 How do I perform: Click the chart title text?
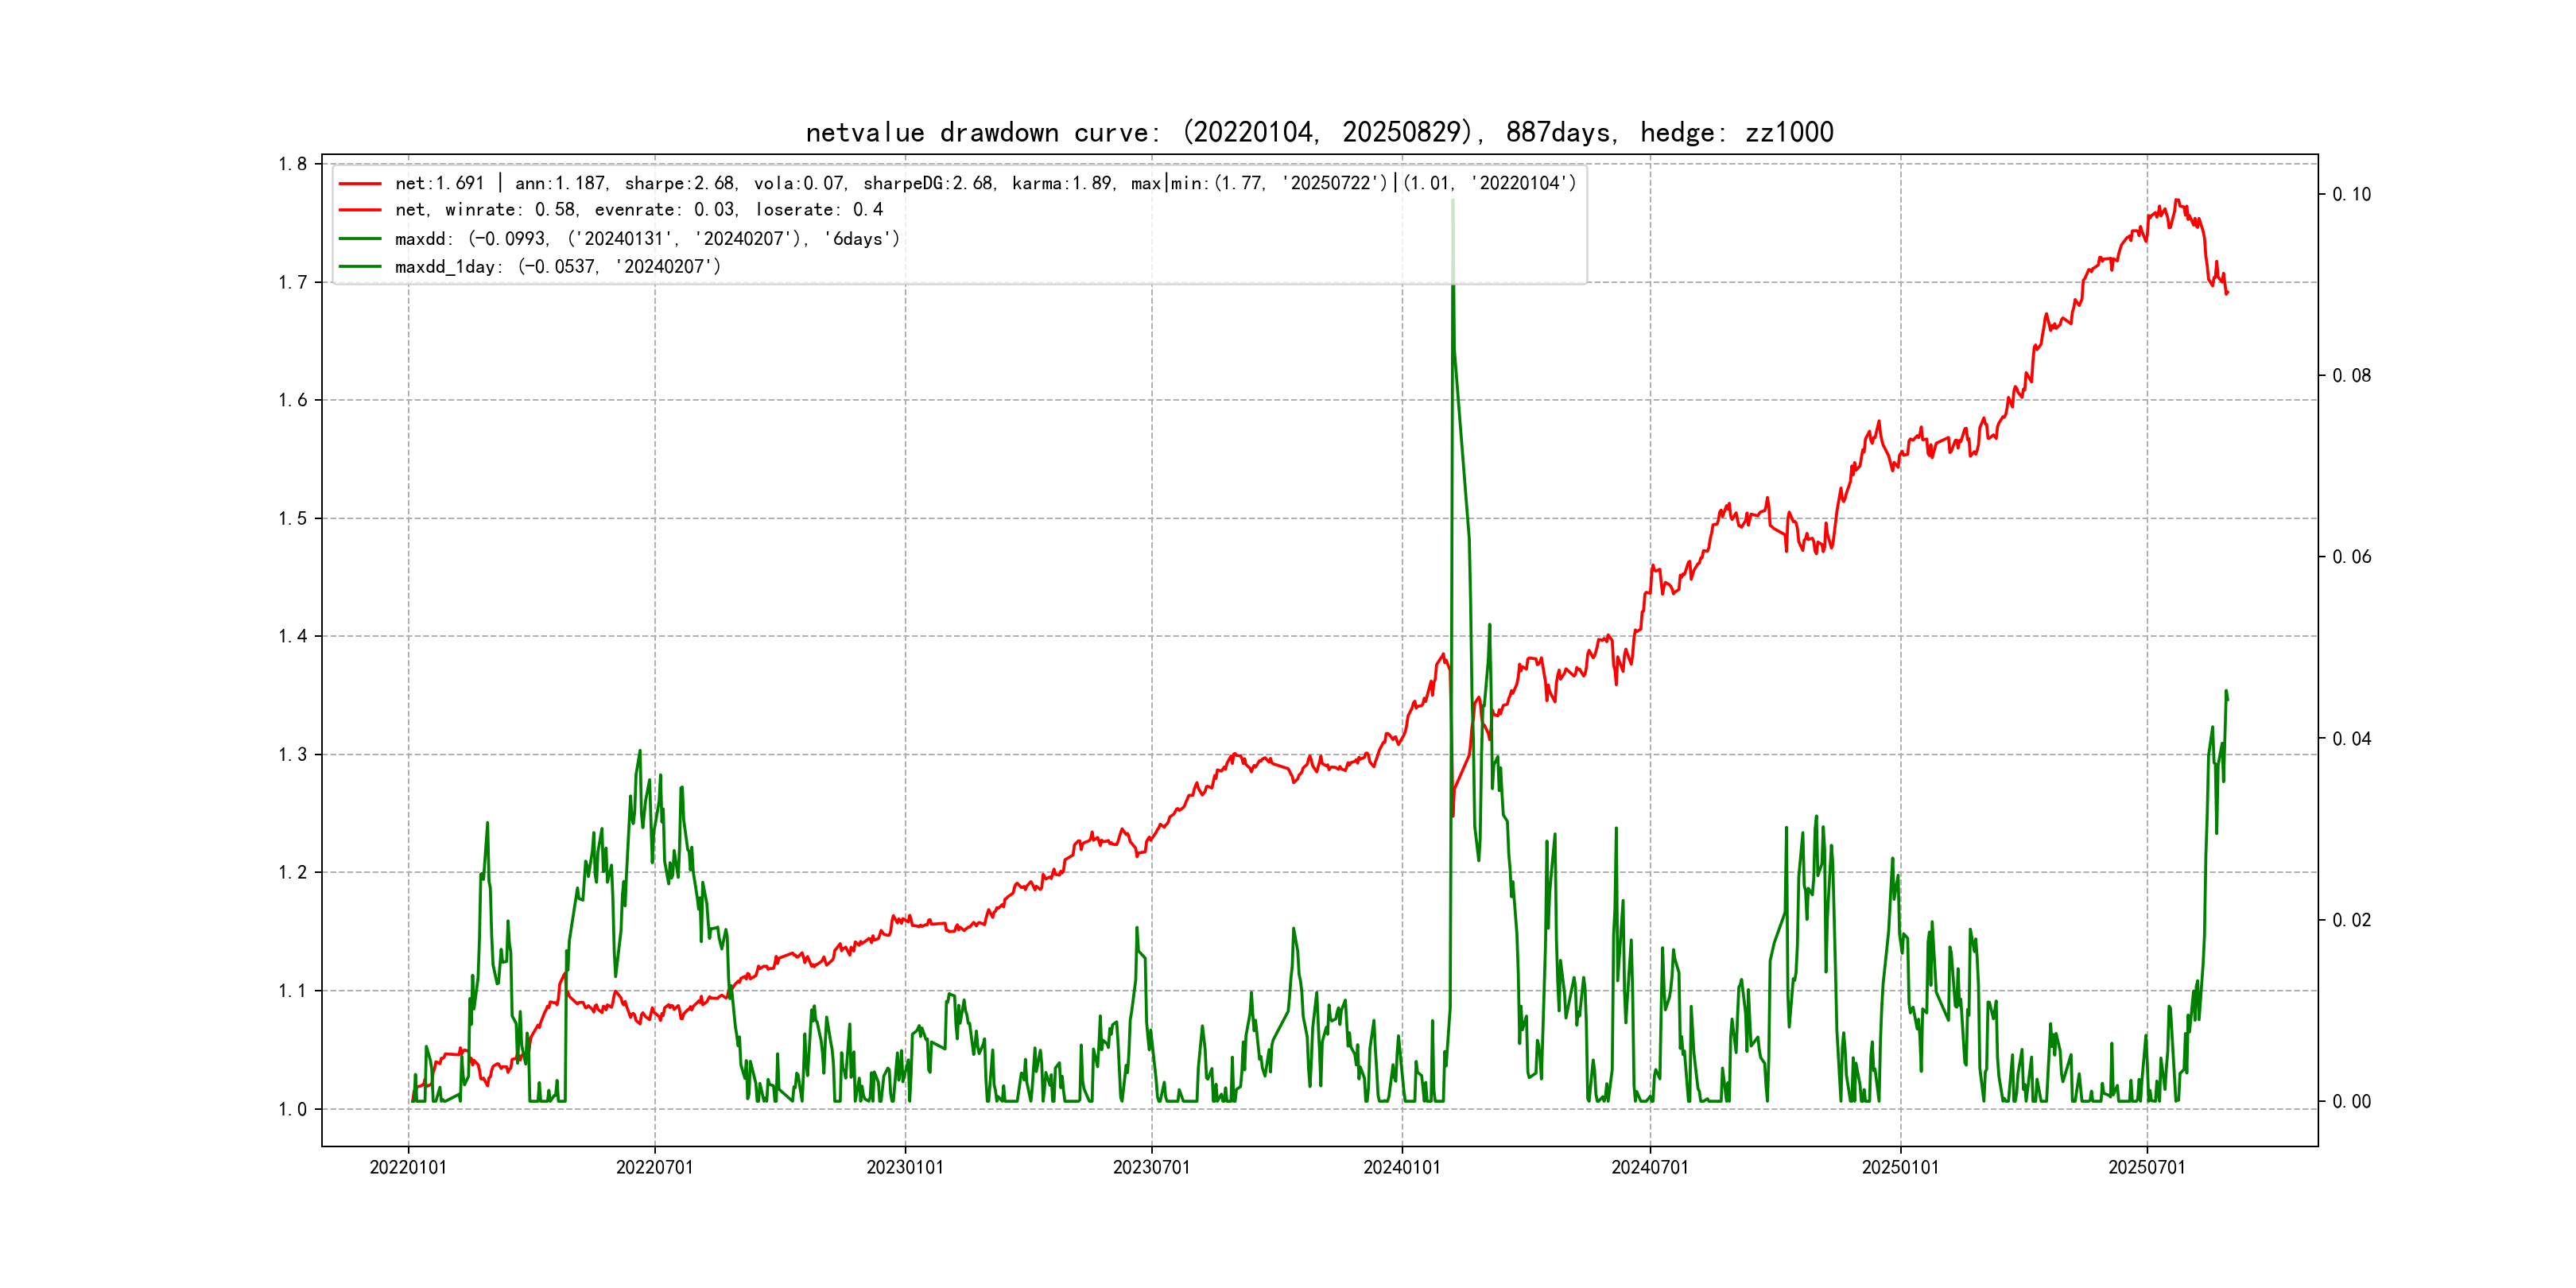coord(1319,132)
